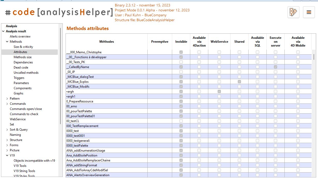This screenshot has height=179, width=318.
Task: Select method row ANA_addEnumerationUsage
Action: click(x=189, y=151)
